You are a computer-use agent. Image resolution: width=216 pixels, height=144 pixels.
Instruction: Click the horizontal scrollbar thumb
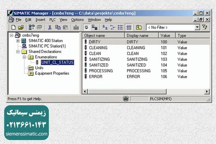(x=127, y=91)
